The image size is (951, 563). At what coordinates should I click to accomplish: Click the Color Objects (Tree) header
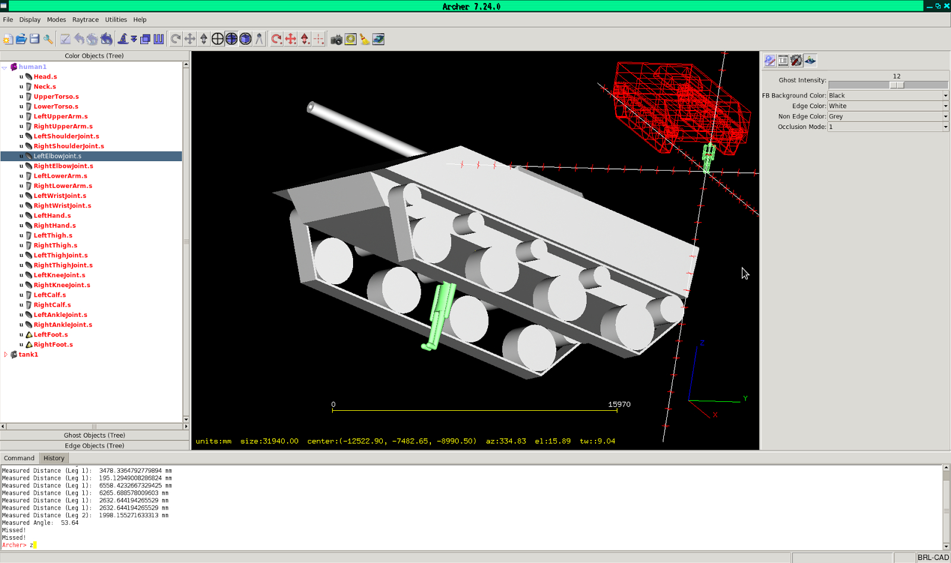(95, 56)
